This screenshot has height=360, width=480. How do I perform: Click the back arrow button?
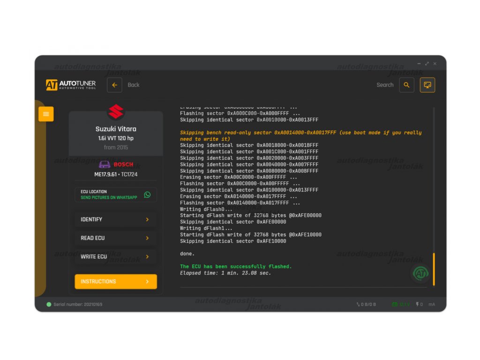coord(114,85)
